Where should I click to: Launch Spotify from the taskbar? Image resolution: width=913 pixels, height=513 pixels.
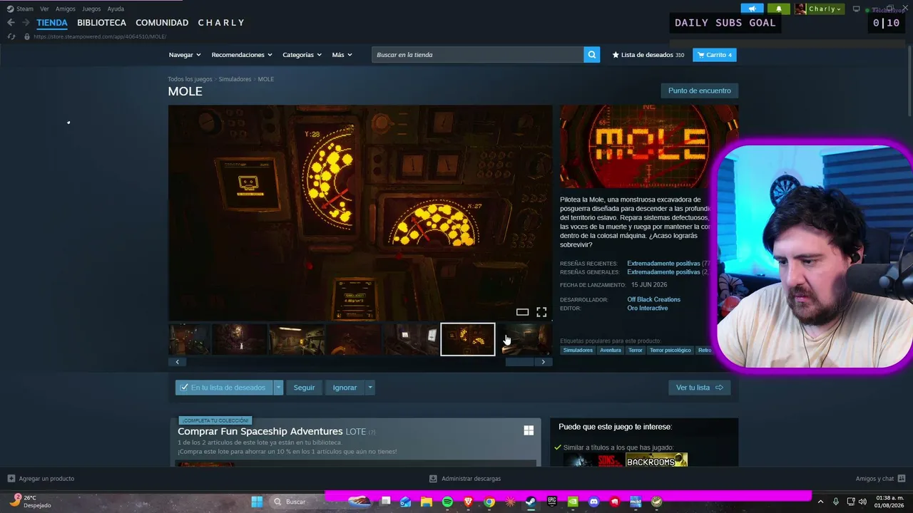(447, 502)
